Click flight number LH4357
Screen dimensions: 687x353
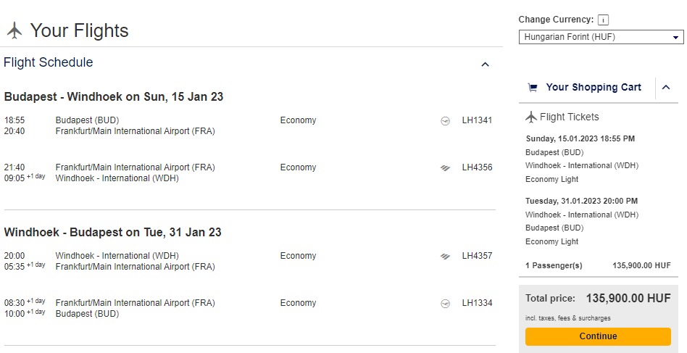click(477, 256)
